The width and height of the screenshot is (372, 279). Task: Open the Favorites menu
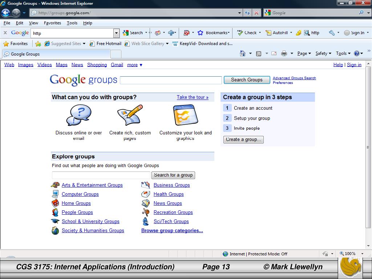point(52,23)
